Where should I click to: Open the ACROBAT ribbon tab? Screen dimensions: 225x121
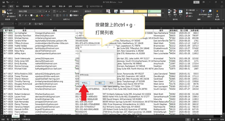[x=79, y=6]
